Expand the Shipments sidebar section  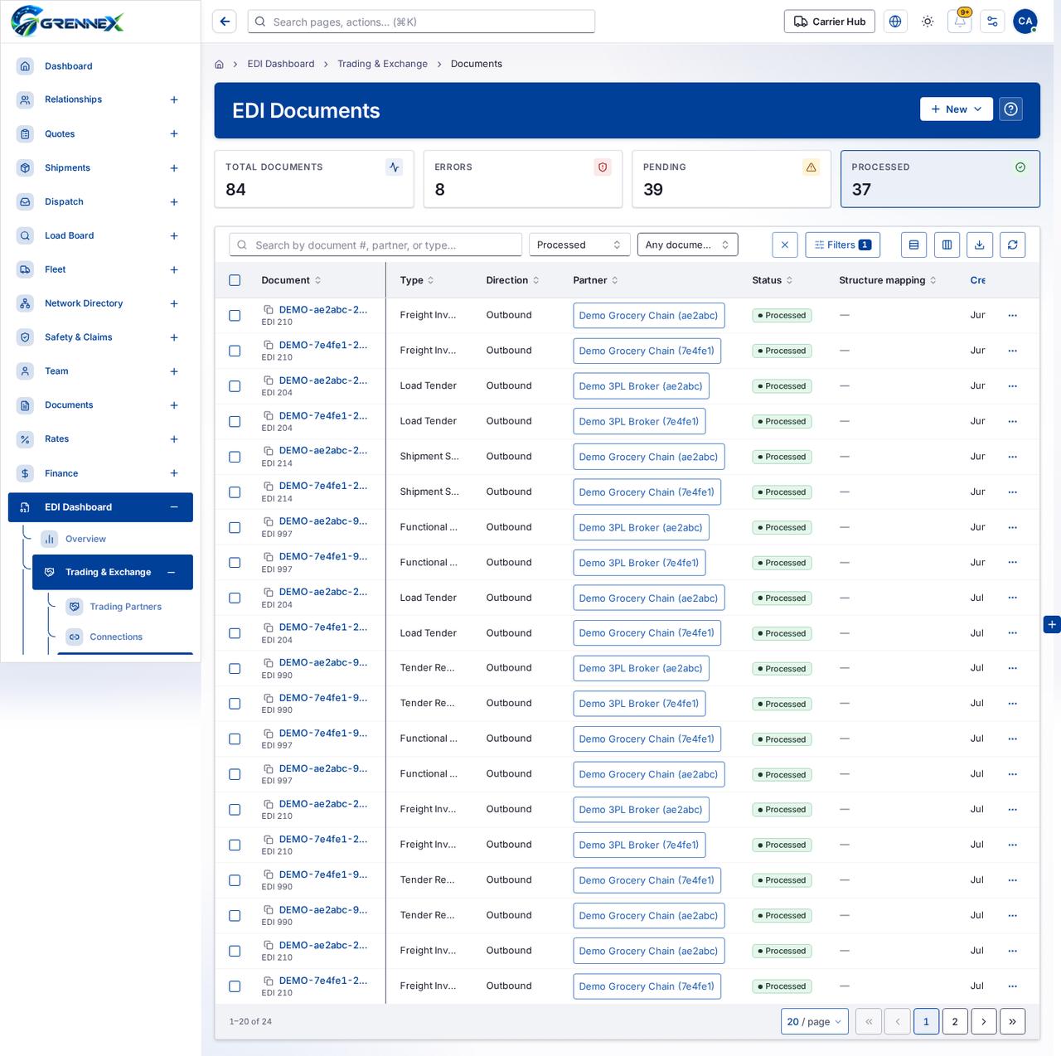coord(174,168)
